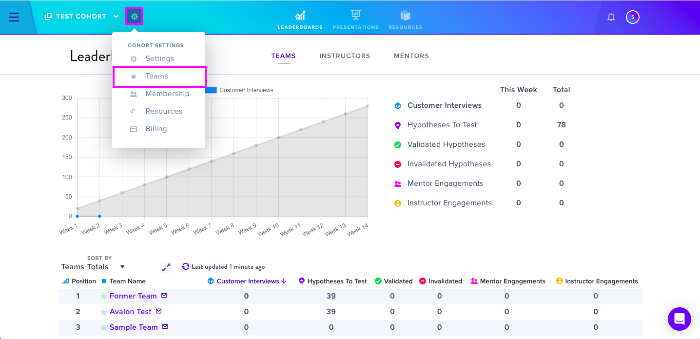
Task: Open the notifications bell
Action: (x=611, y=17)
